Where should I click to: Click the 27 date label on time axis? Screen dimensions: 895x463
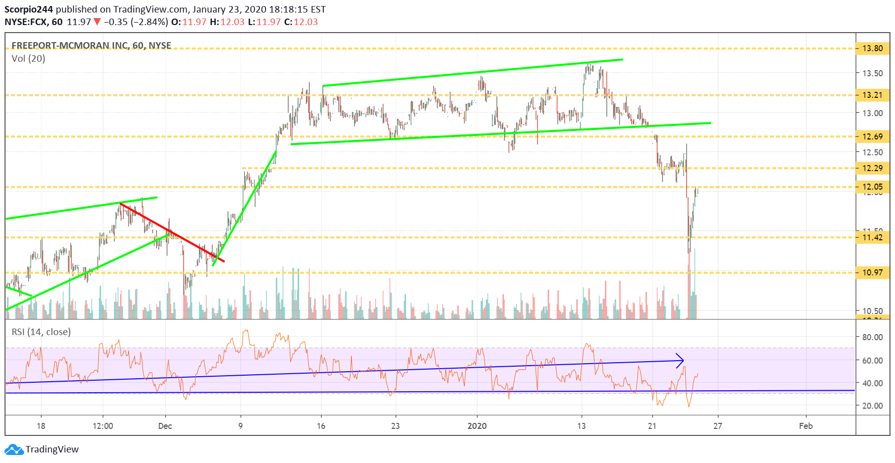click(x=718, y=426)
